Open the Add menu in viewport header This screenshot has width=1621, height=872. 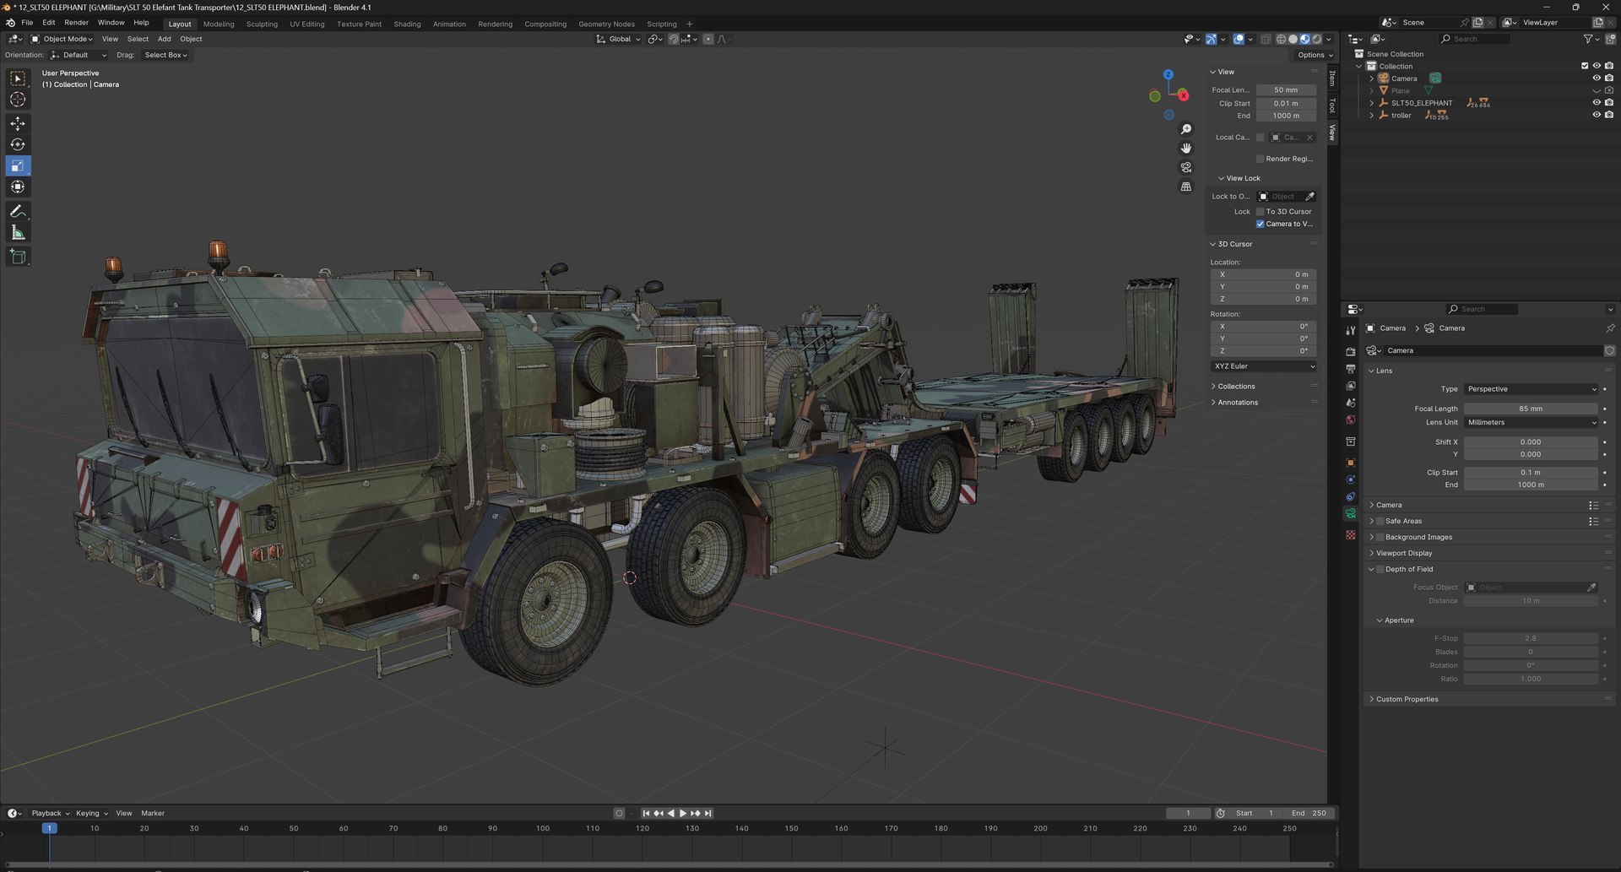pos(164,39)
